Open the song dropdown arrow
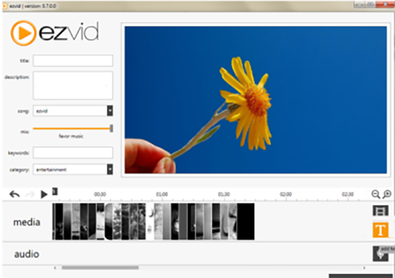This screenshot has width=395, height=278. coord(110,111)
